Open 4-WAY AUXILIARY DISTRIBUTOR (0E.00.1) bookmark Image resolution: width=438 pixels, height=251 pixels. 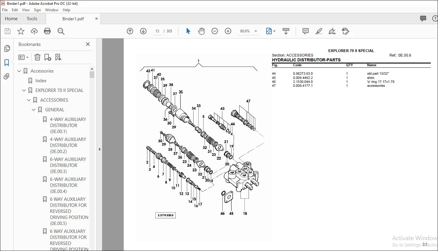click(68, 125)
